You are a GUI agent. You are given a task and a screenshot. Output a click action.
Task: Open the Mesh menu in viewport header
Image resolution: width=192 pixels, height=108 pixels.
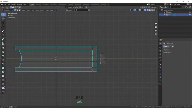tap(37, 10)
